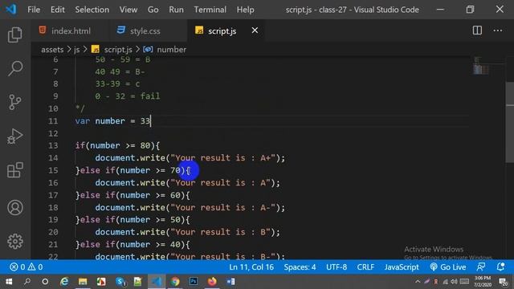This screenshot has width=514, height=289.
Task: Click the VS Code logo in title bar
Action: pyautogui.click(x=11, y=9)
